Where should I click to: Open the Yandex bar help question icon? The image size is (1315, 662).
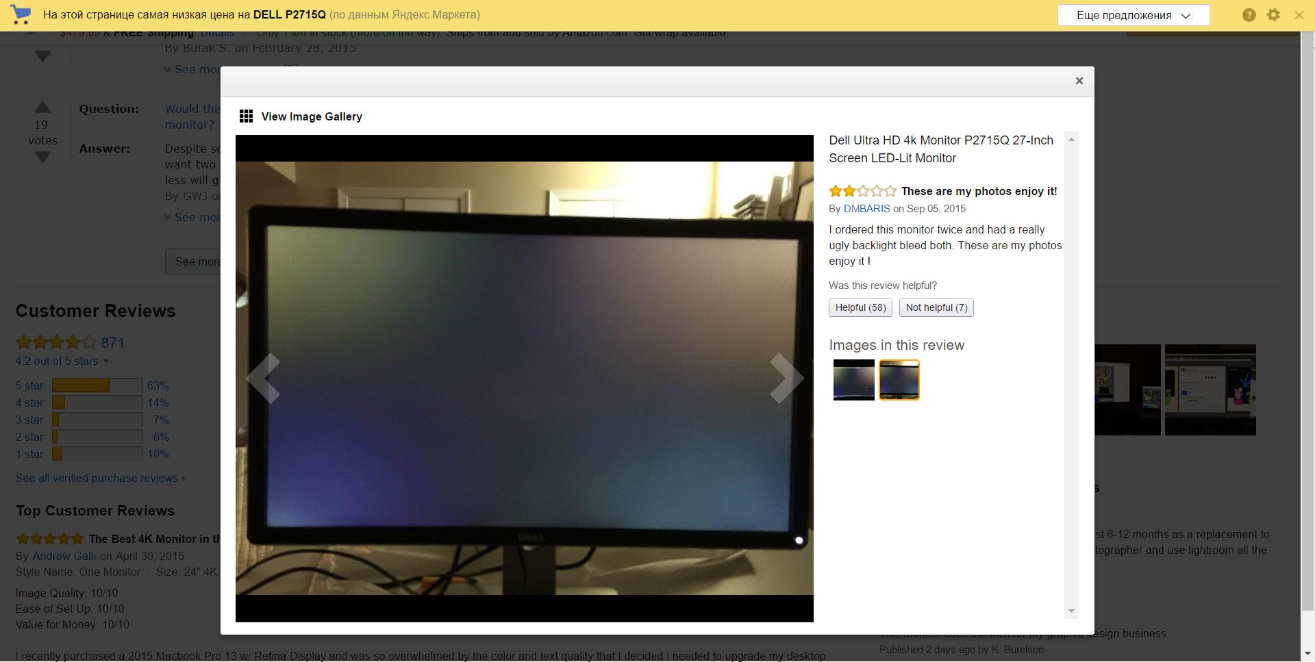[1249, 15]
